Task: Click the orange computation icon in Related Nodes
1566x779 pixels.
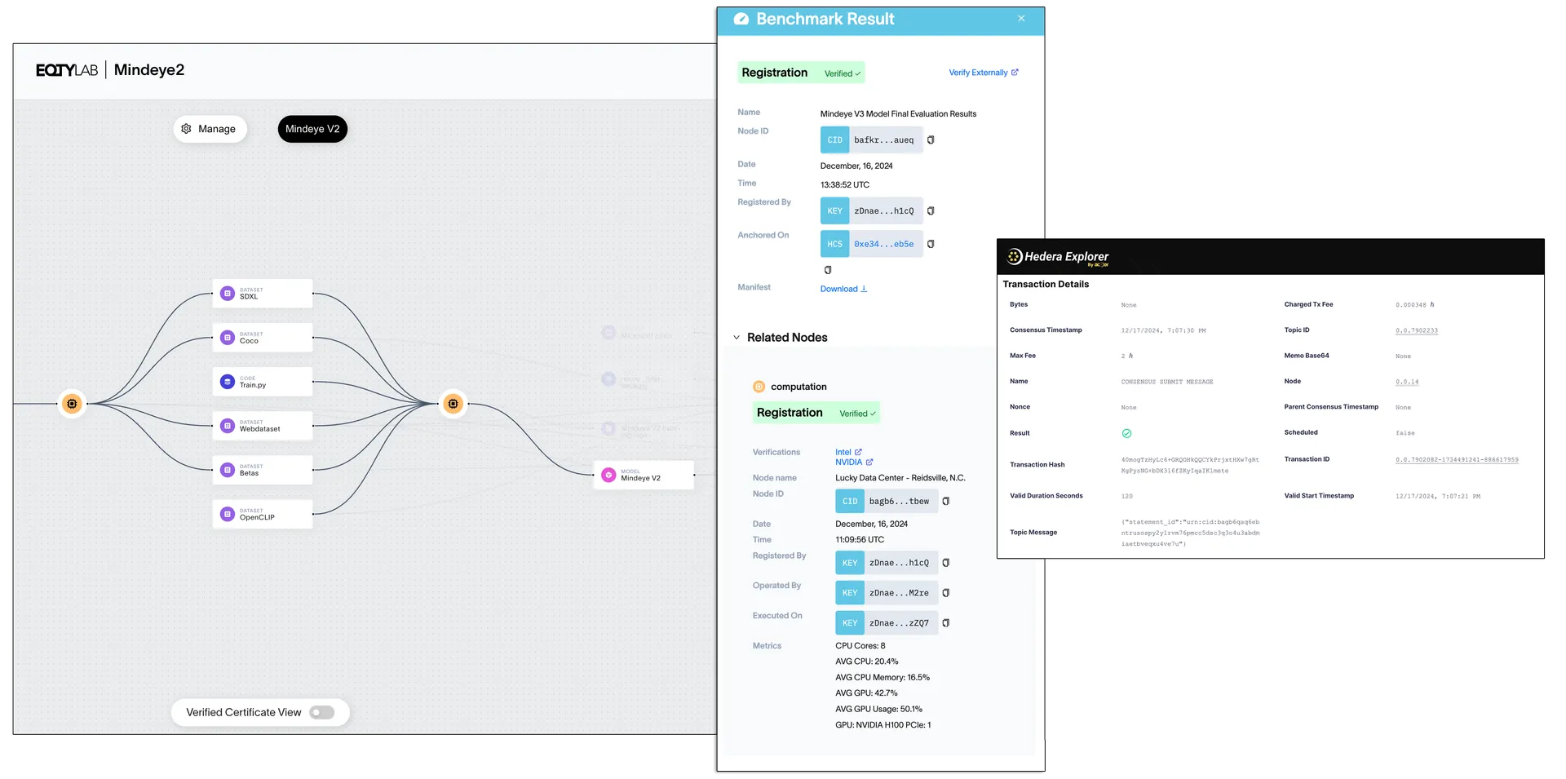Action: pyautogui.click(x=759, y=387)
